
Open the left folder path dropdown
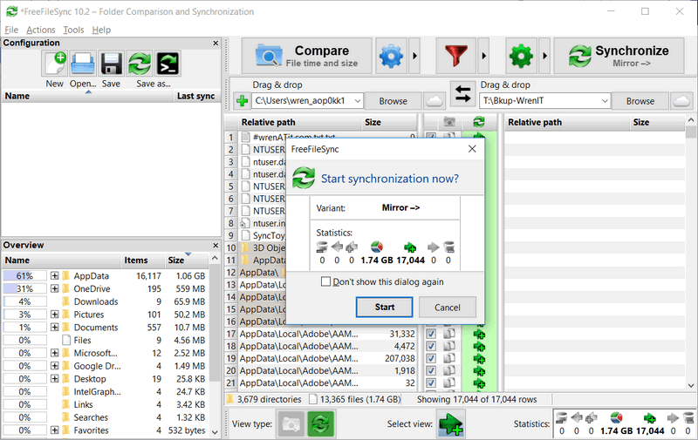[356, 101]
